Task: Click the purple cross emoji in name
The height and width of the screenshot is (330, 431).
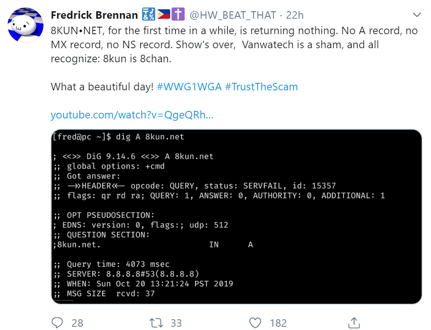Action: (178, 15)
